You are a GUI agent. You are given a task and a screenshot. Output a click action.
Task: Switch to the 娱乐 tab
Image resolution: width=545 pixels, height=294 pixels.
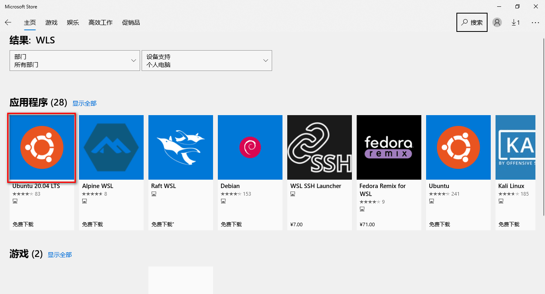(x=73, y=23)
